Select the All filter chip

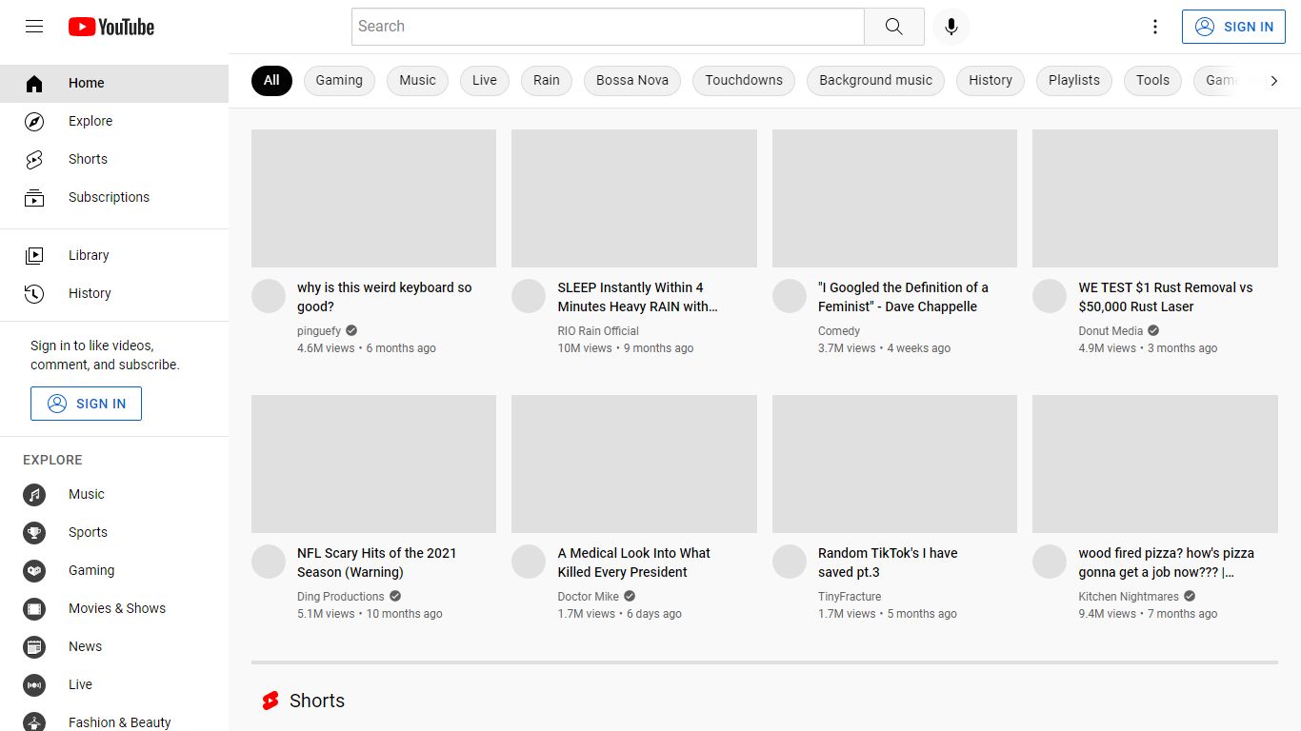pyautogui.click(x=271, y=81)
